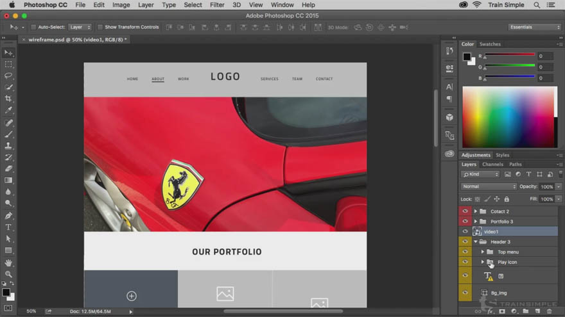Select the Eyedropper tool
The height and width of the screenshot is (317, 565).
point(8,110)
